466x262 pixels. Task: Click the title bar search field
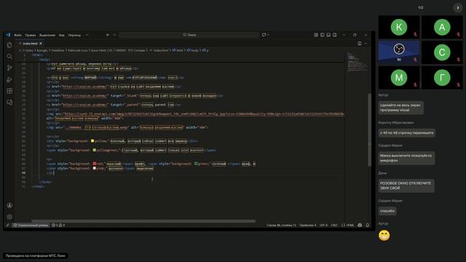(x=189, y=35)
